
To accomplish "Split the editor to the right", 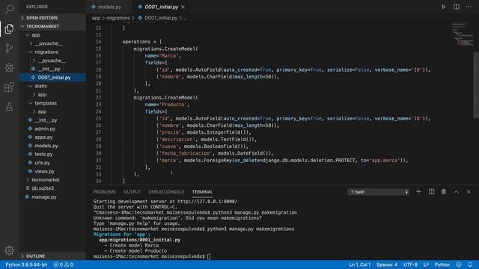I will tap(456, 7).
